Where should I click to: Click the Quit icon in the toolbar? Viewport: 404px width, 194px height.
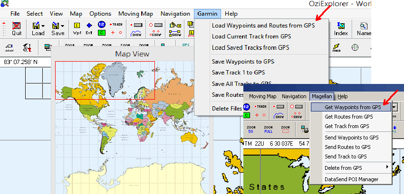[17, 26]
